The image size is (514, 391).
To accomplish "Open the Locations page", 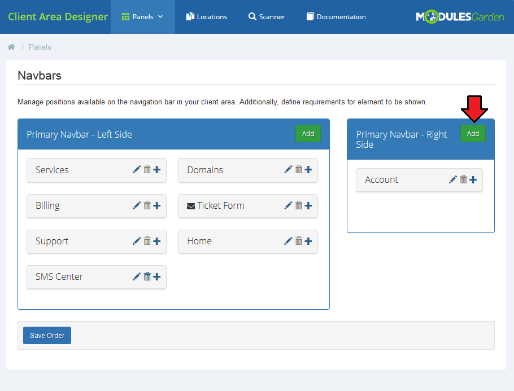I will (207, 17).
